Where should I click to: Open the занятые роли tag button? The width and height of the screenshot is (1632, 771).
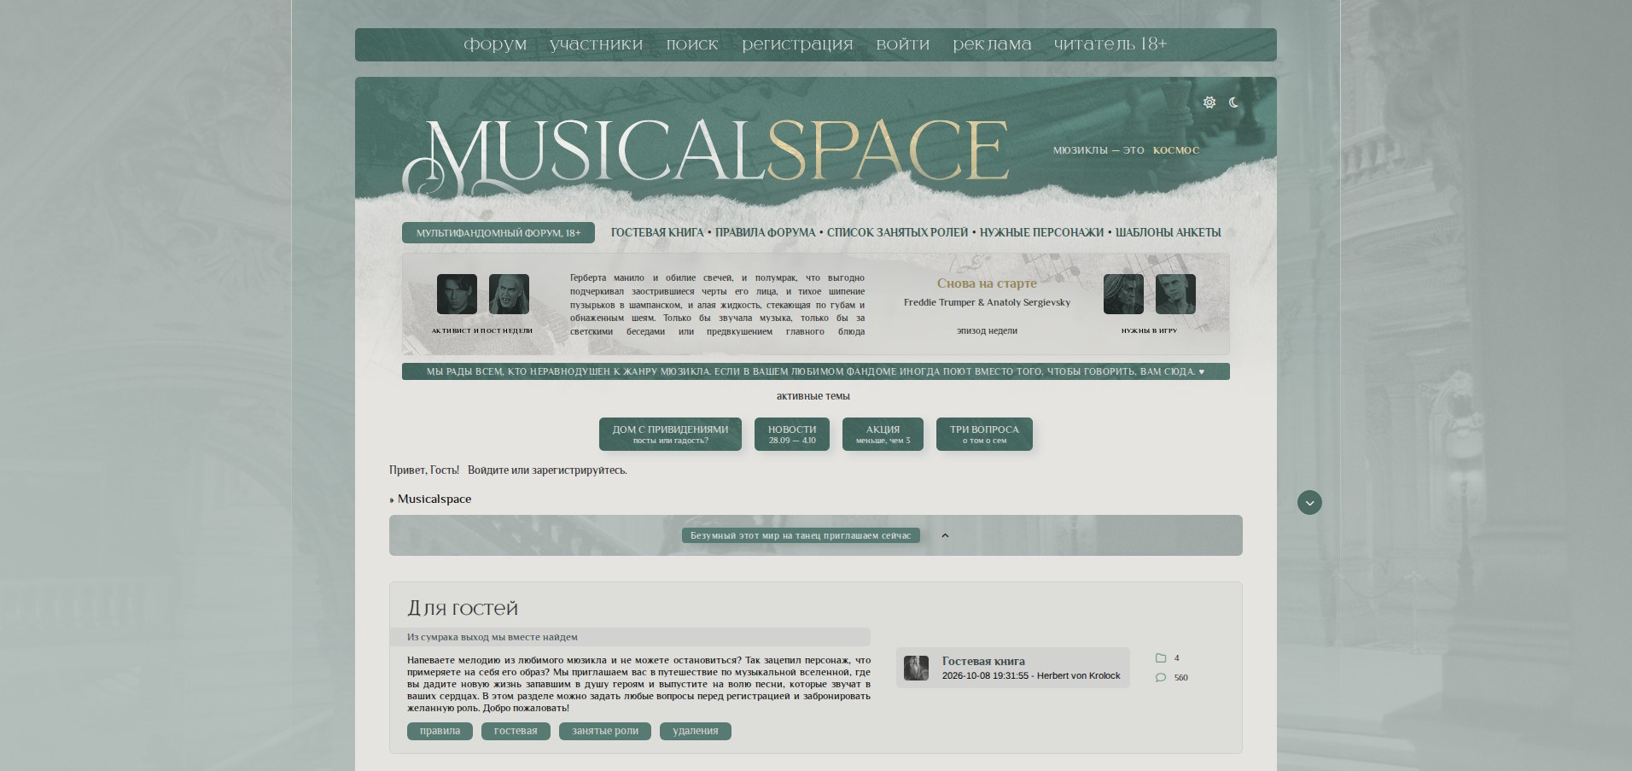tap(605, 731)
